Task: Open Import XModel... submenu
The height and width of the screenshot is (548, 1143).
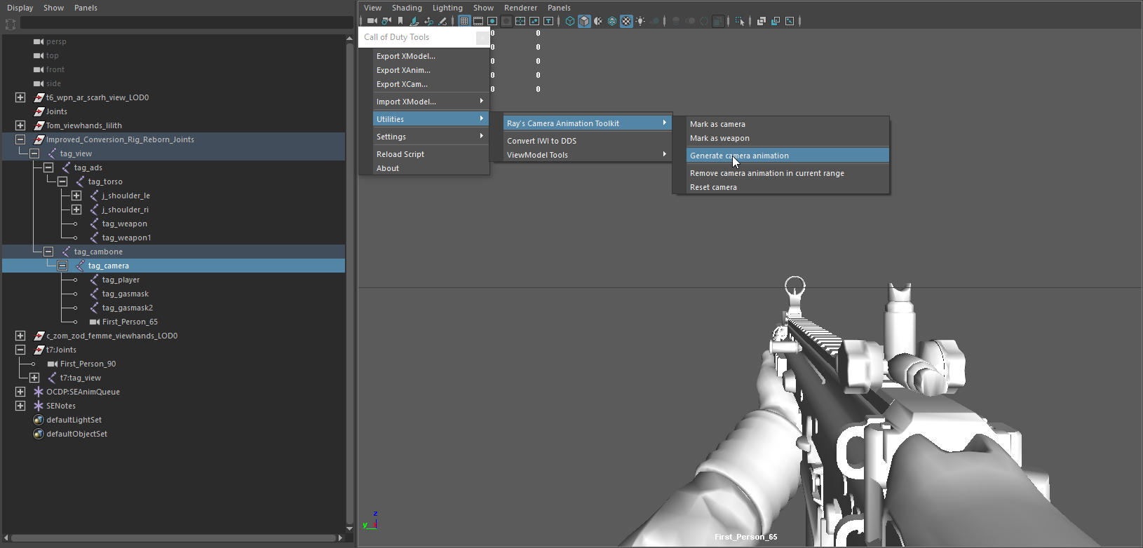Action: 430,102
